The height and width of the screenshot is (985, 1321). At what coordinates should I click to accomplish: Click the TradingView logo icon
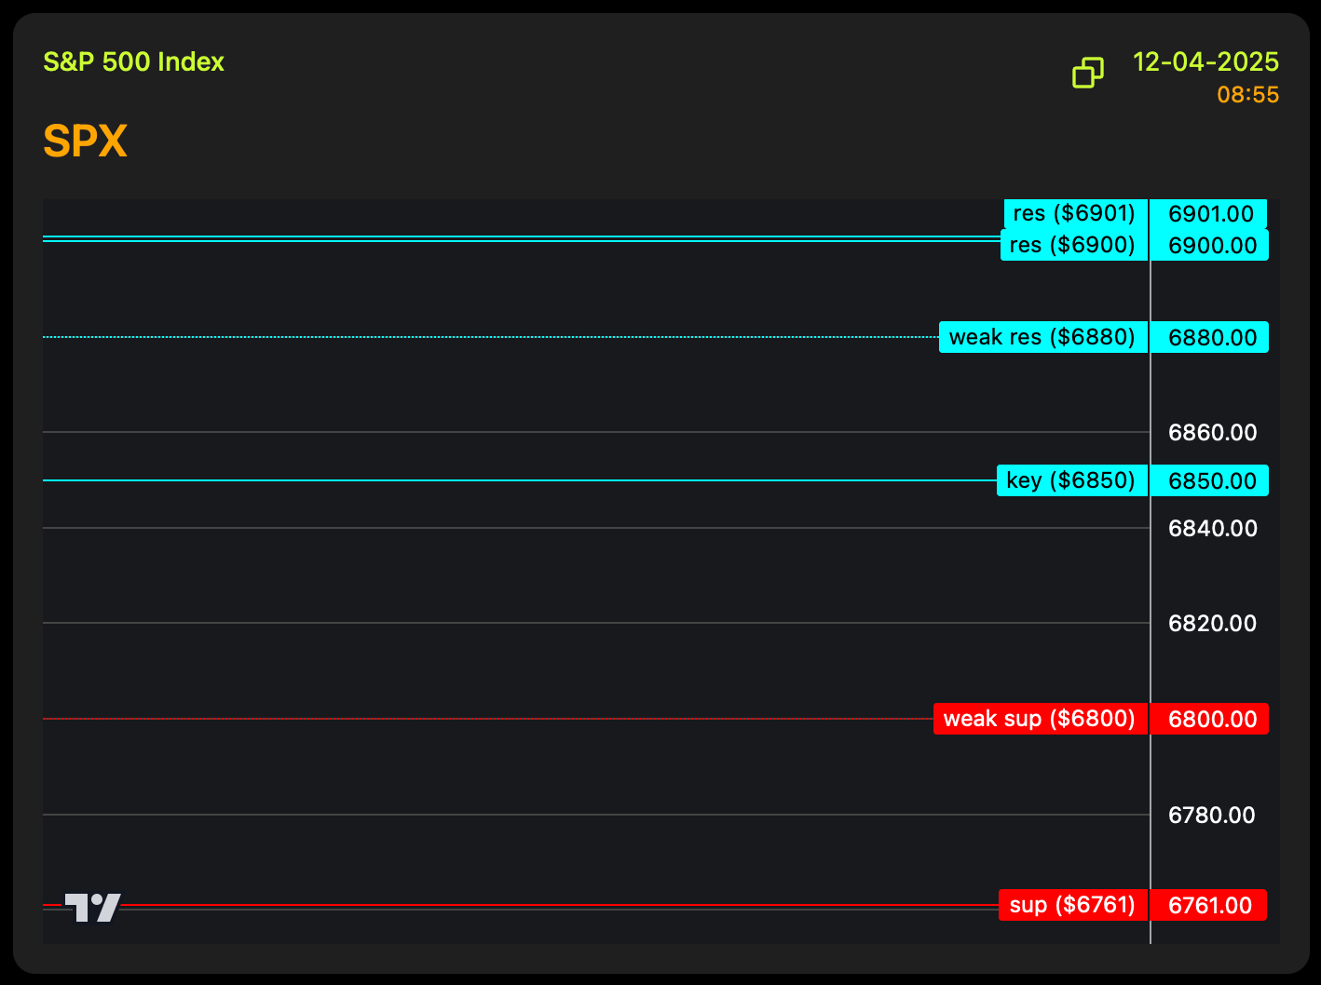tap(92, 907)
